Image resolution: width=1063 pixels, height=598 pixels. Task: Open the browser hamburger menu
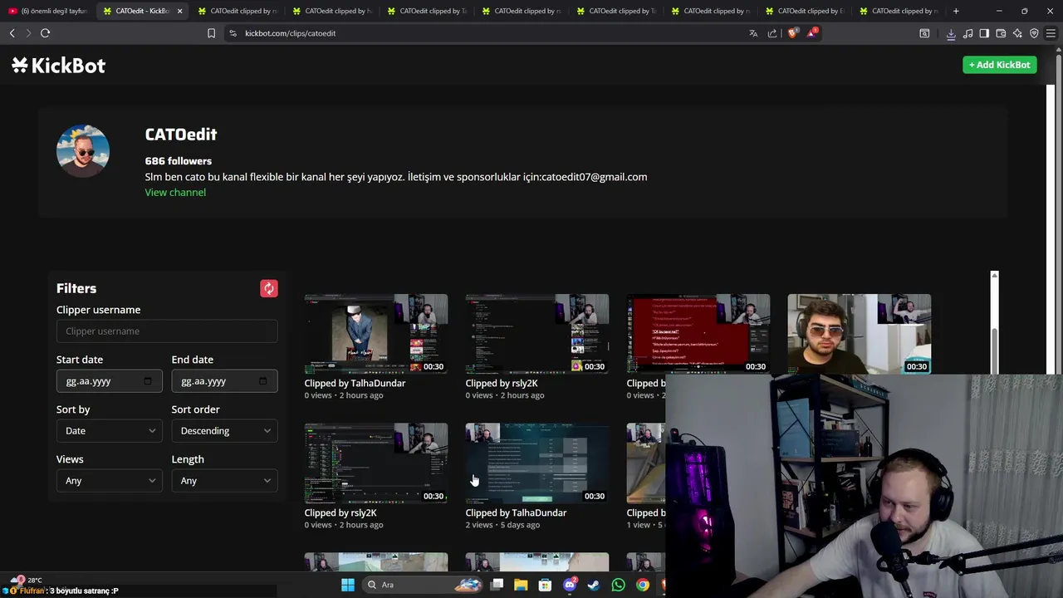1051,33
